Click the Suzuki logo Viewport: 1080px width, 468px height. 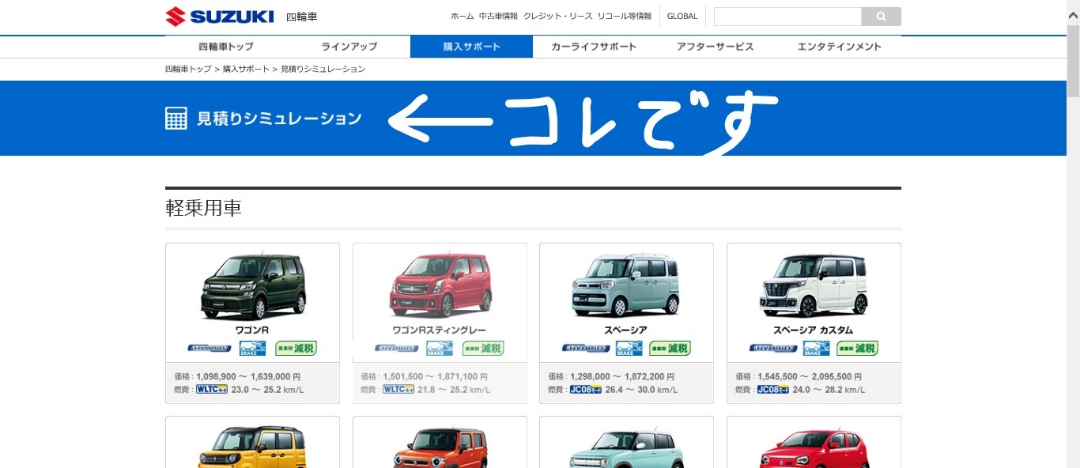(x=220, y=17)
